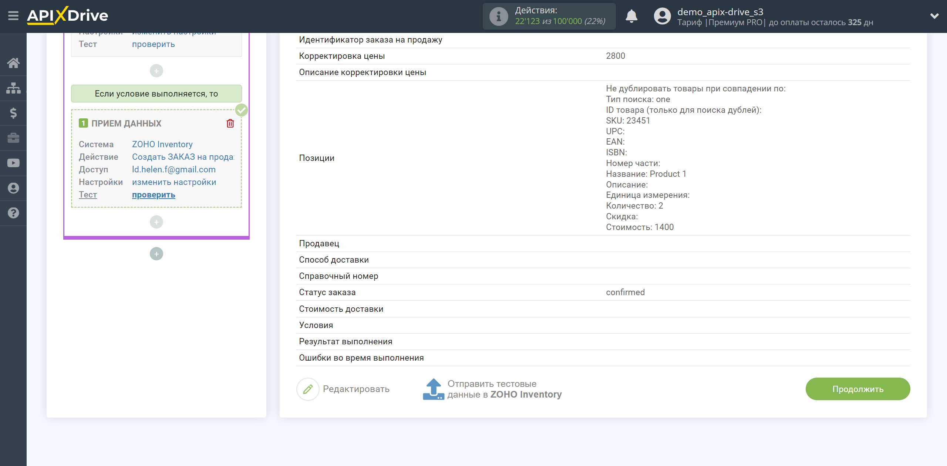Open the ZOHO Inventory system link
Screen dimensions: 947x466
click(162, 144)
